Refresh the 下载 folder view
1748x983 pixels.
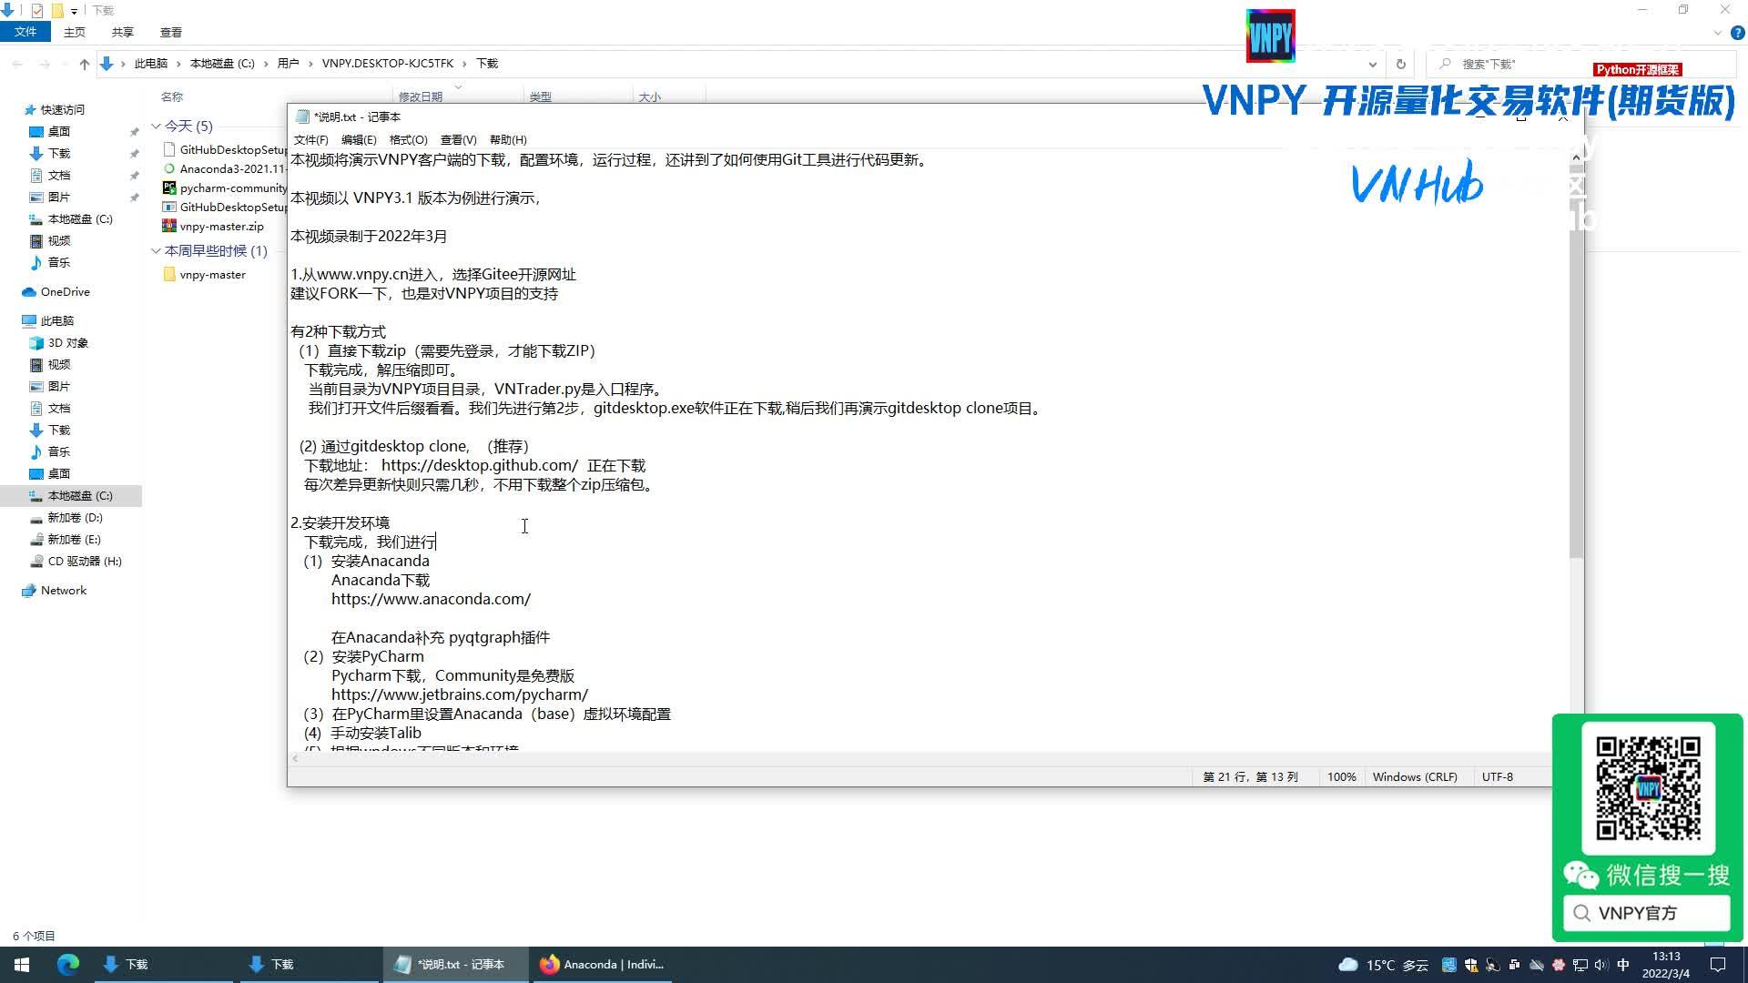click(1400, 64)
